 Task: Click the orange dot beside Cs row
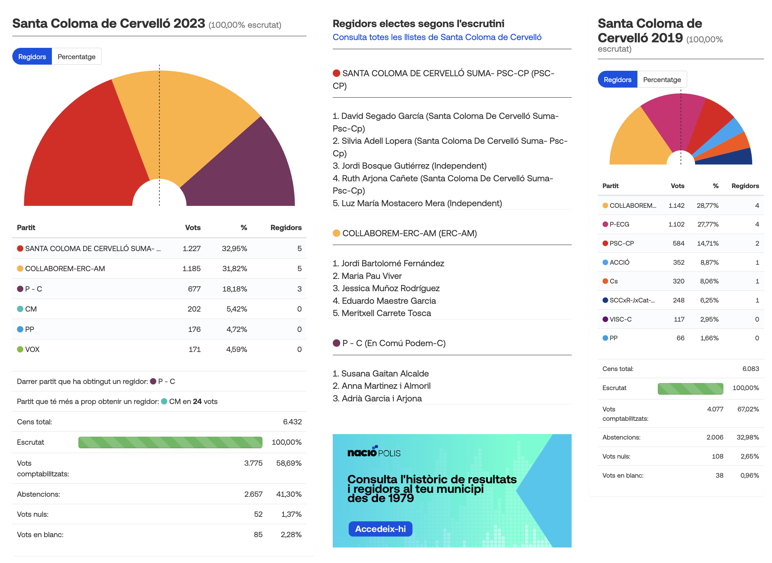[605, 281]
